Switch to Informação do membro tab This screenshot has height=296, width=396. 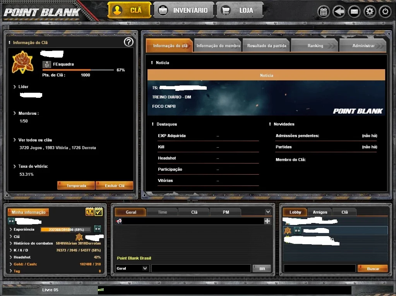click(218, 46)
